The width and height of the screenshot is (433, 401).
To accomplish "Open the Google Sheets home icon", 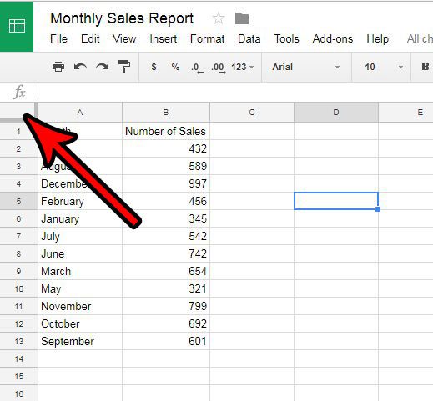I will 17,27.
